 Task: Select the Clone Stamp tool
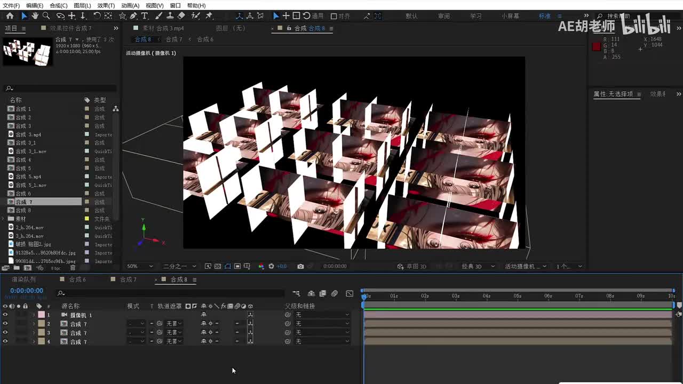click(x=170, y=16)
